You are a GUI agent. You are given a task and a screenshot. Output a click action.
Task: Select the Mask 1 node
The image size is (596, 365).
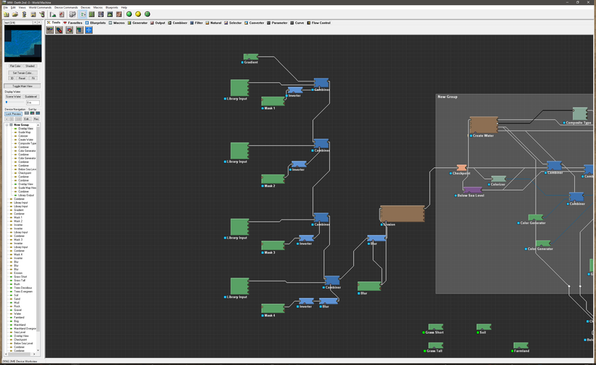(x=273, y=101)
